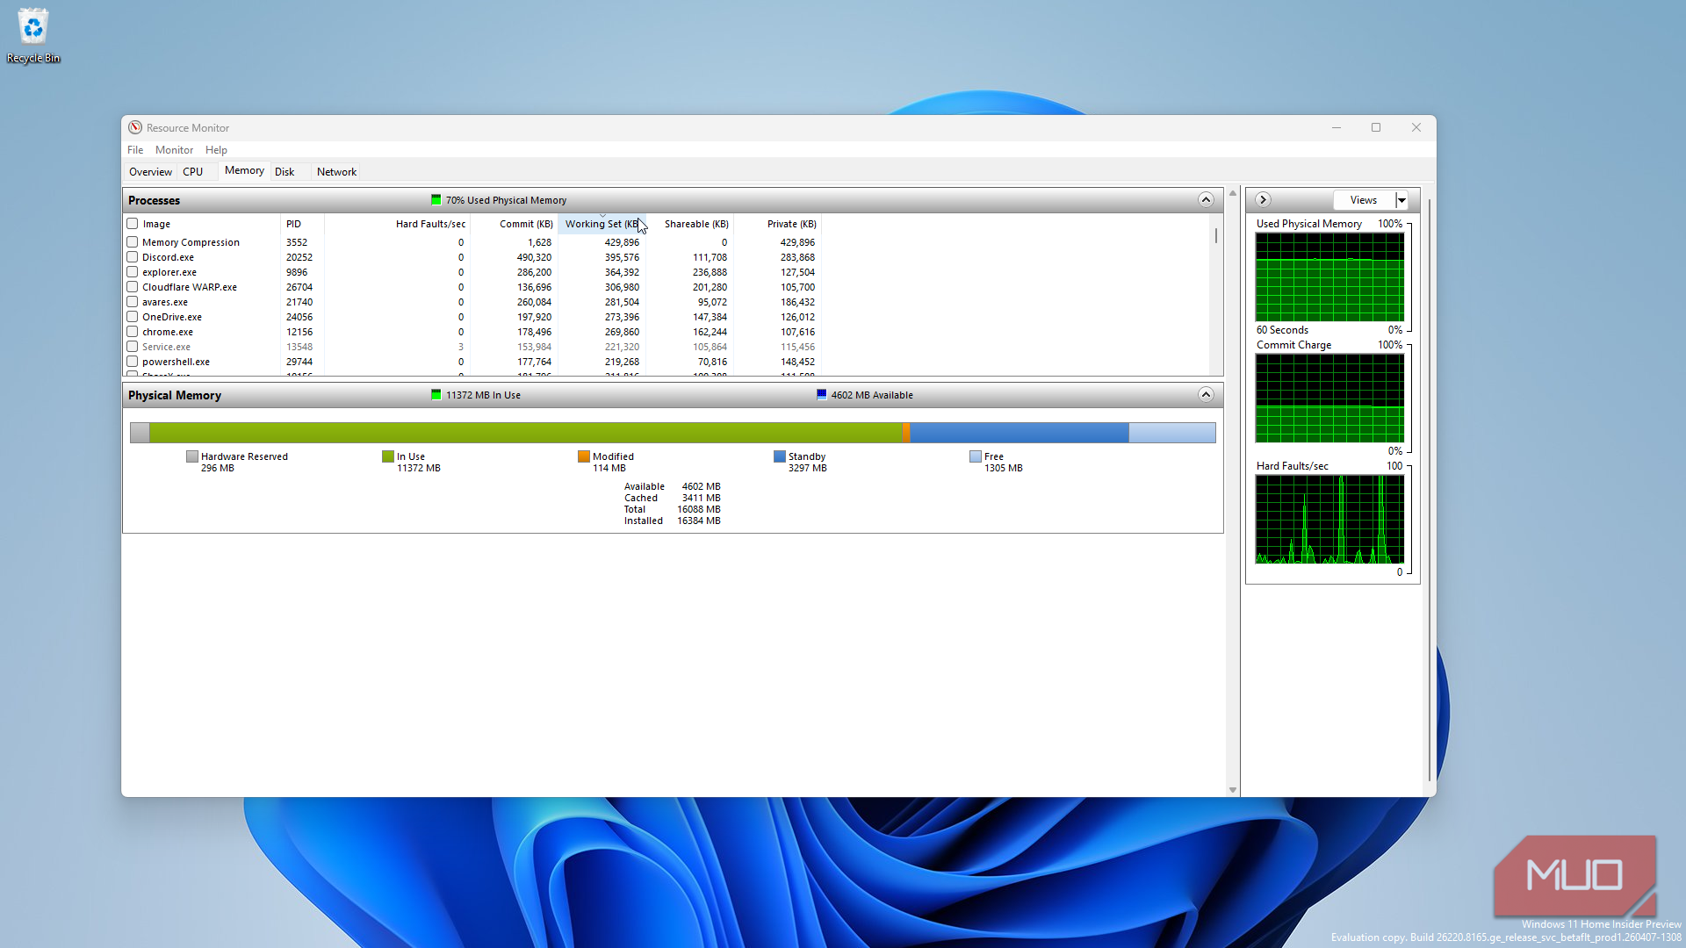
Task: Open the Views dropdown arrow
Action: click(x=1402, y=200)
